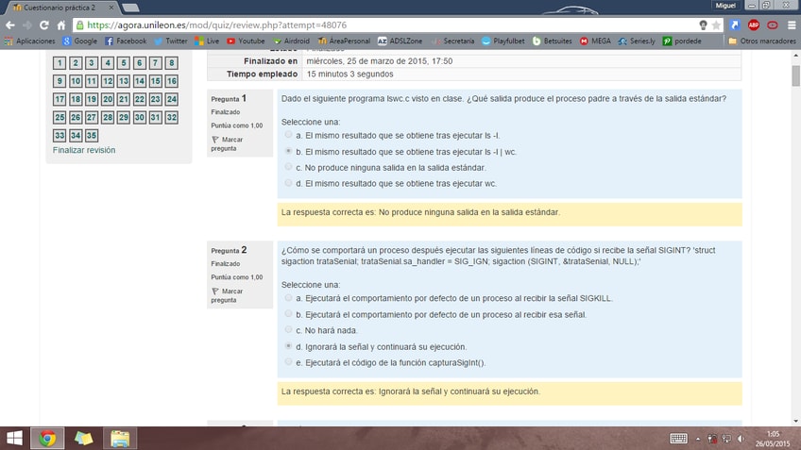
Task: Jump to question 12 in navigation
Action: pyautogui.click(x=108, y=81)
